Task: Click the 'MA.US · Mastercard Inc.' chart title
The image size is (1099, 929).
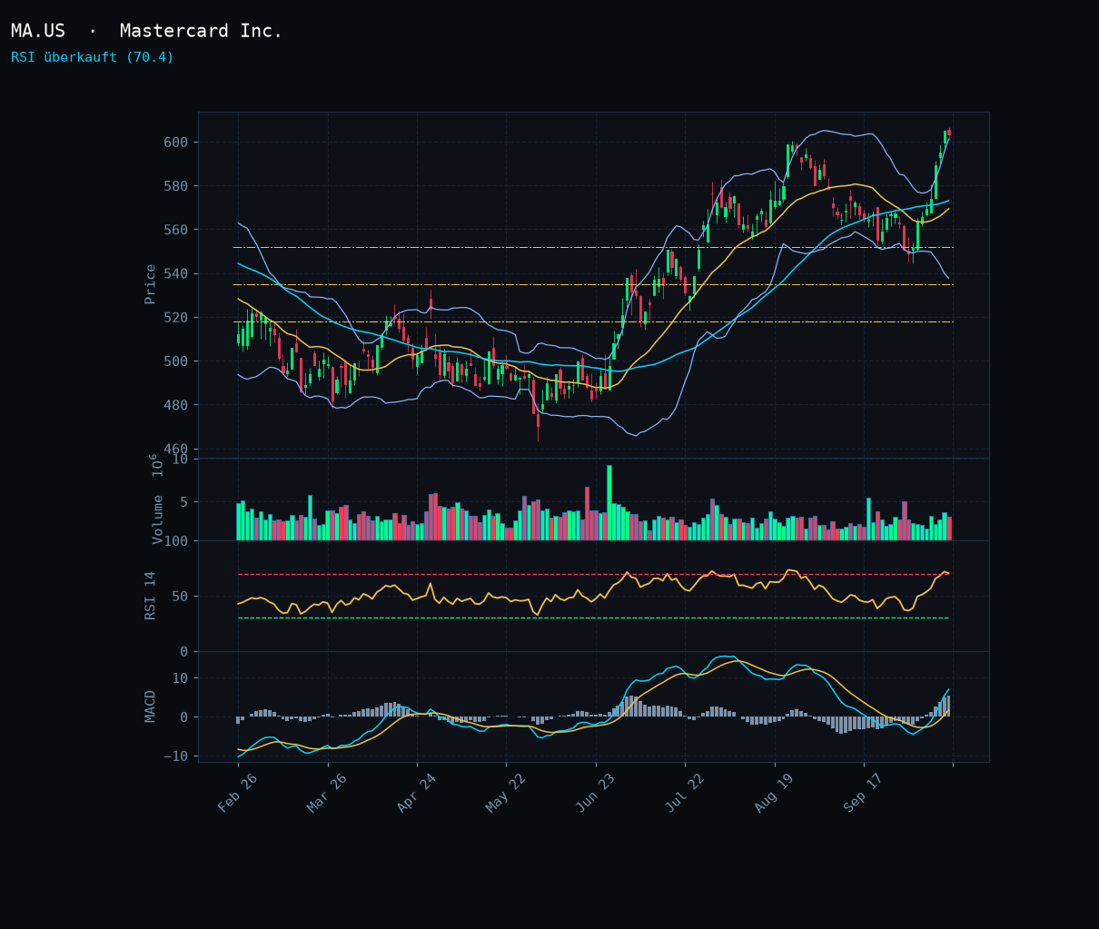Action: [x=147, y=31]
